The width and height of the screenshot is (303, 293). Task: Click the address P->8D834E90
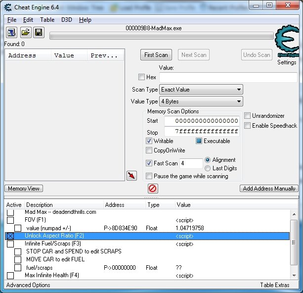[121, 228]
